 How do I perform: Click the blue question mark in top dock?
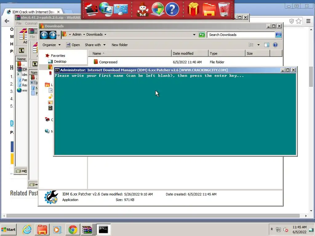(172, 9)
